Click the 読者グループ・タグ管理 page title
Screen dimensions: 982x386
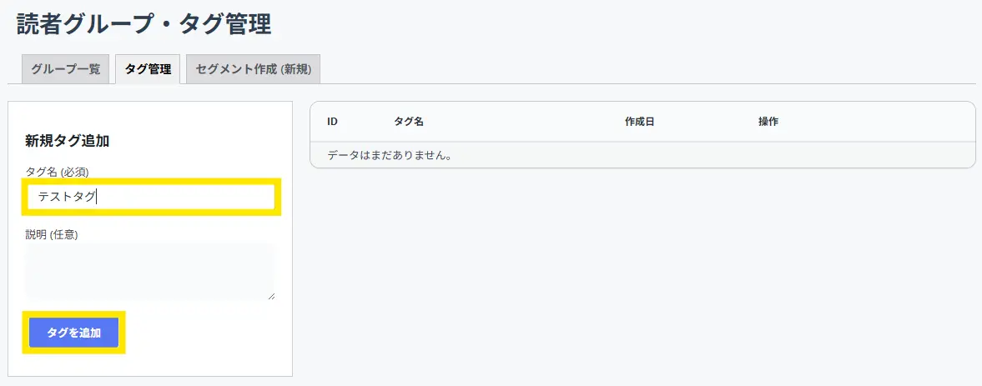pos(144,24)
